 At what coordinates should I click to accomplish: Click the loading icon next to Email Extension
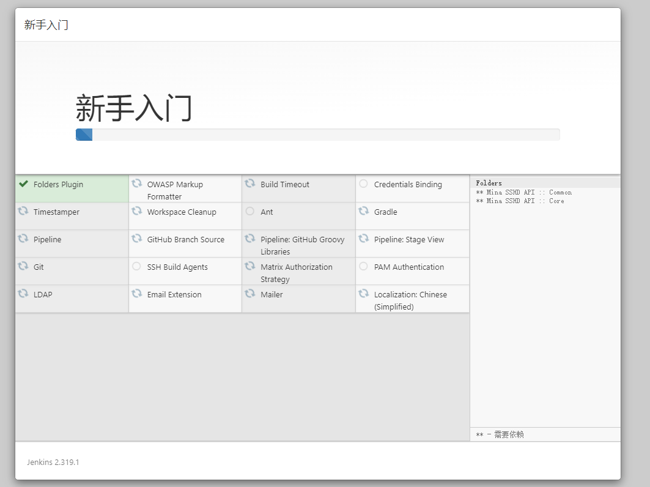coord(137,294)
